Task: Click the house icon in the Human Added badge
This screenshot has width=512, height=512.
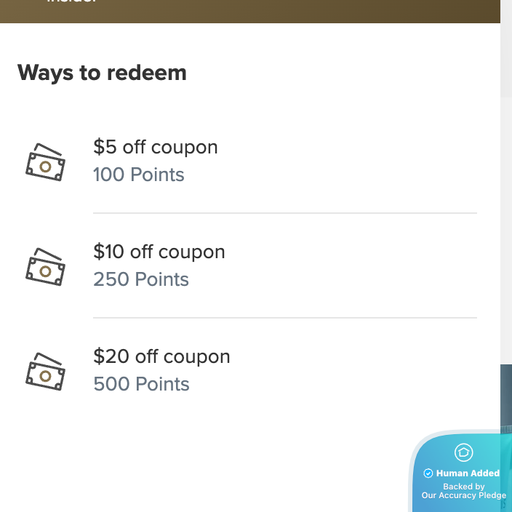Action: [x=463, y=452]
